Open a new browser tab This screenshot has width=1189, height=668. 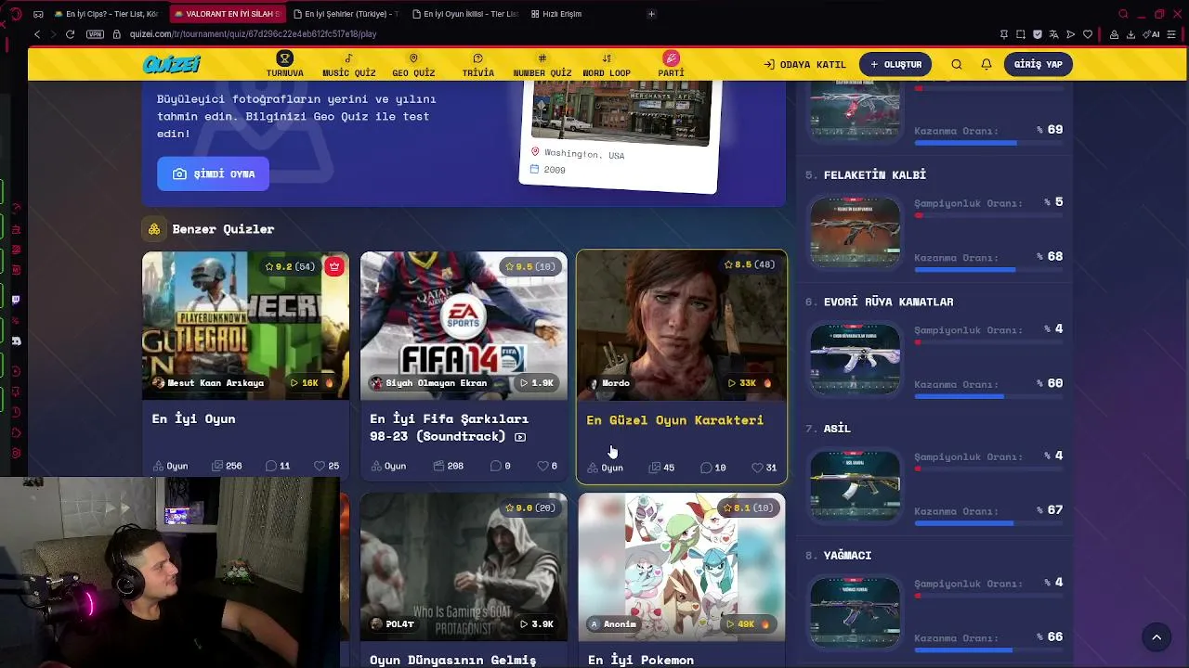tap(651, 14)
